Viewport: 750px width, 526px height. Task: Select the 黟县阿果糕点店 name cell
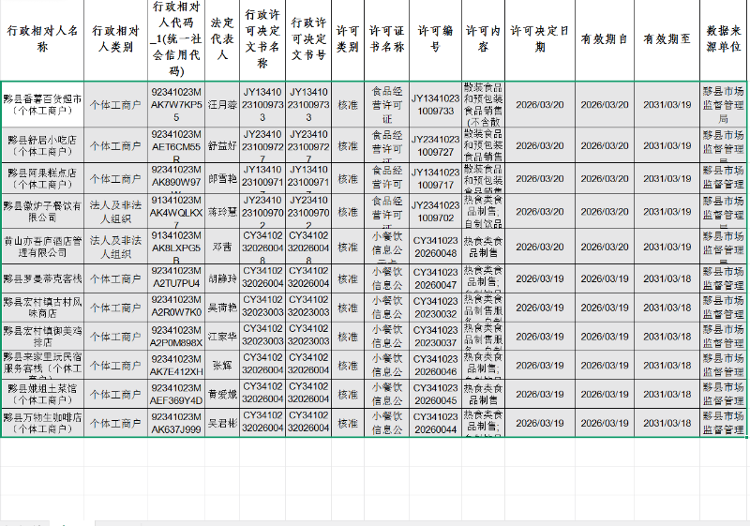pyautogui.click(x=42, y=178)
